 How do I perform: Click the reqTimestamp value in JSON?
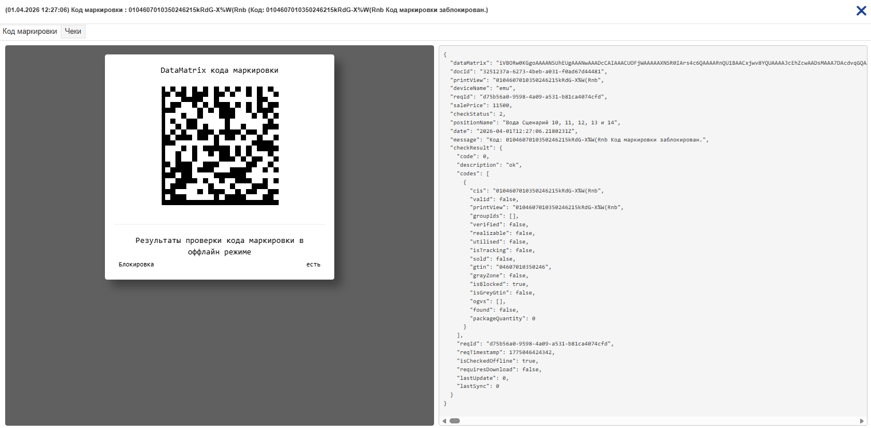(x=532, y=352)
